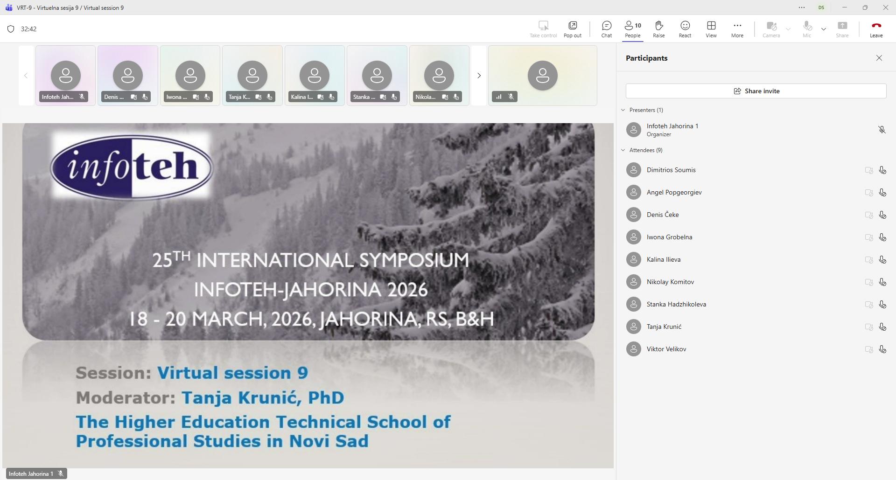Viewport: 896px width, 480px height.
Task: Open the People participants panel
Action: click(x=632, y=29)
